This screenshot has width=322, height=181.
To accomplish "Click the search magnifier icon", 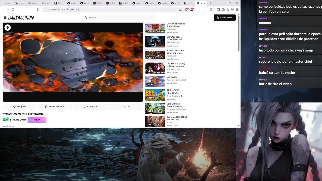I will click(x=86, y=18).
